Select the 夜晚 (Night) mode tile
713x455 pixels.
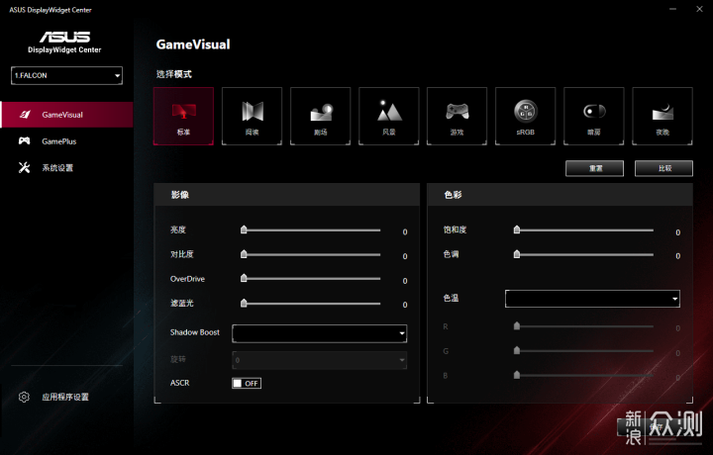(662, 117)
